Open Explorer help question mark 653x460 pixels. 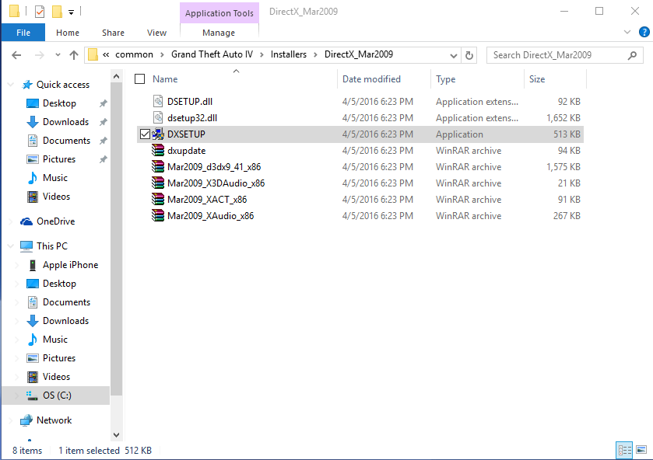click(x=644, y=32)
